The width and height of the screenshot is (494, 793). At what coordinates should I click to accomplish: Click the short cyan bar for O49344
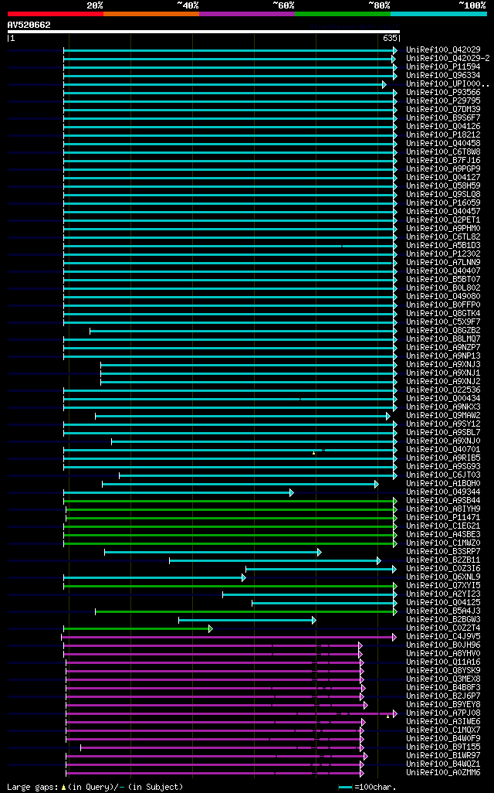click(x=179, y=492)
